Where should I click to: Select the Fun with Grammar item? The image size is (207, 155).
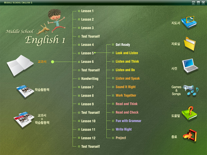[x=128, y=121]
